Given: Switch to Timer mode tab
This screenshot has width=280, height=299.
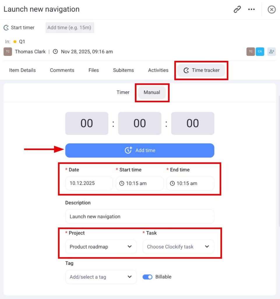Looking at the screenshot, I should click(123, 92).
